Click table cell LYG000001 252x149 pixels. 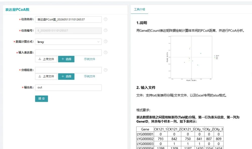pyautogui.click(x=145, y=134)
